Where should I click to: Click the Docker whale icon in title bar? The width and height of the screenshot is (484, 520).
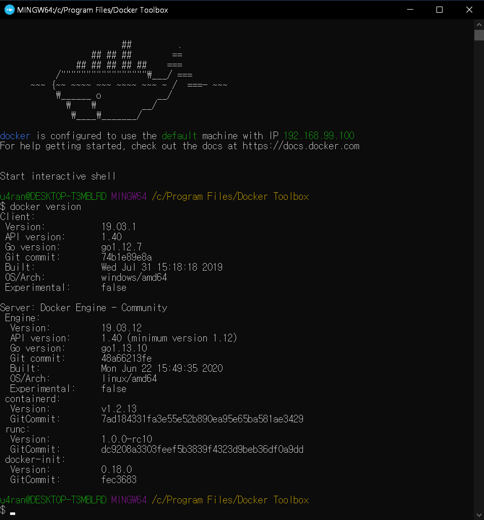coord(9,10)
